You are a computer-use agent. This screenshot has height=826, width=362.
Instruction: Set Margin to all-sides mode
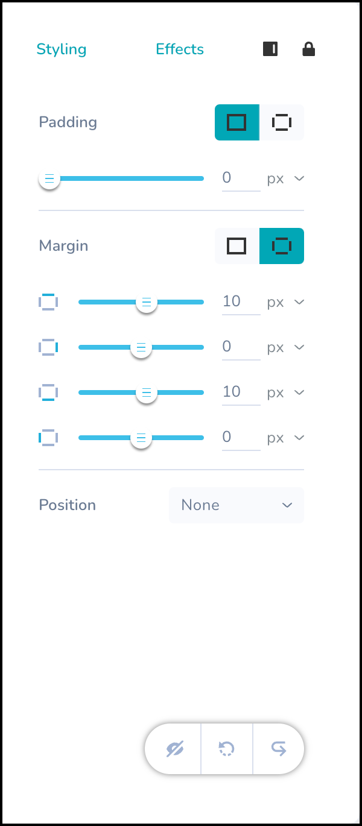click(x=237, y=246)
